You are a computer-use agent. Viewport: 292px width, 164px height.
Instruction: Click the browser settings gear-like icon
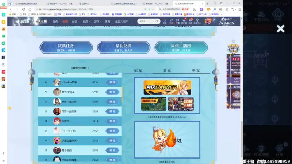227,9
